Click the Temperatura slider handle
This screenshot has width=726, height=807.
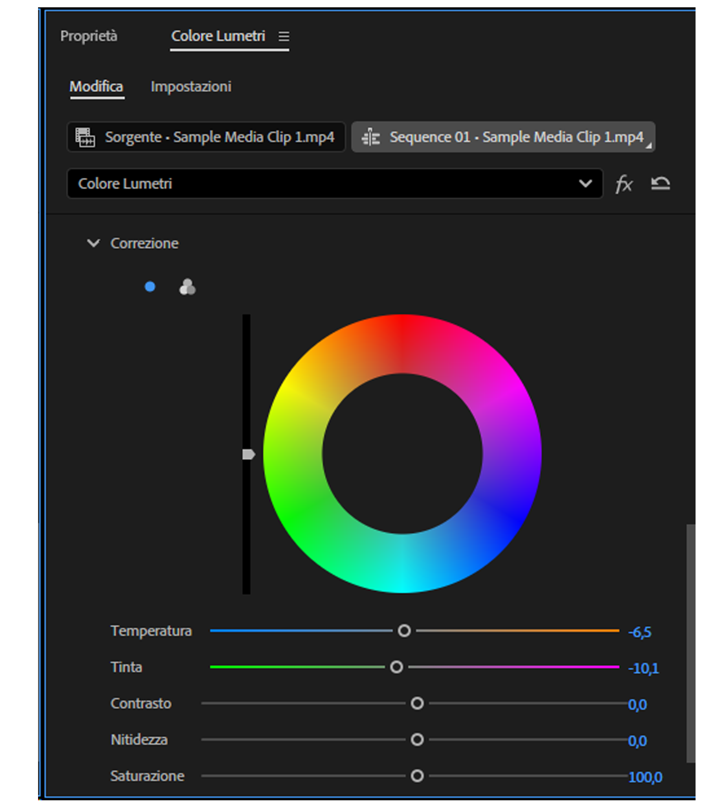tap(404, 631)
